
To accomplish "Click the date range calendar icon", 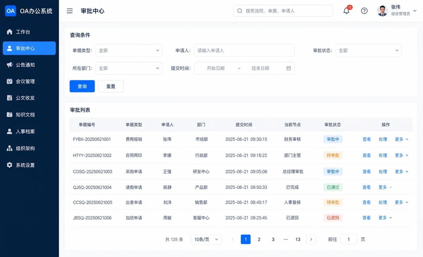I will (x=289, y=68).
